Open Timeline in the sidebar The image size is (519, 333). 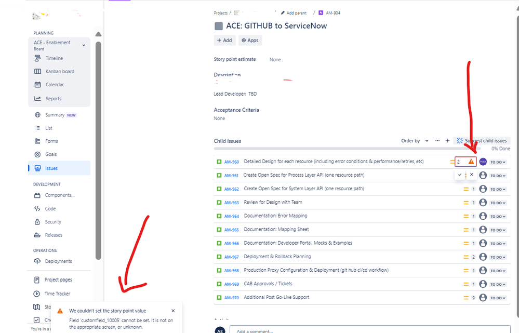(x=54, y=58)
